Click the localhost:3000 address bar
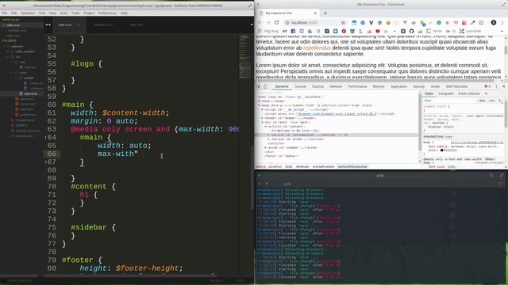This screenshot has width=508, height=285. pyautogui.click(x=316, y=23)
